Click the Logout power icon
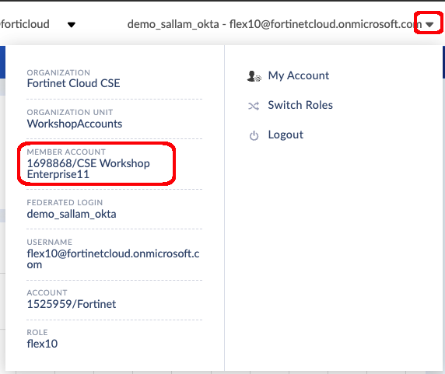 pyautogui.click(x=254, y=136)
